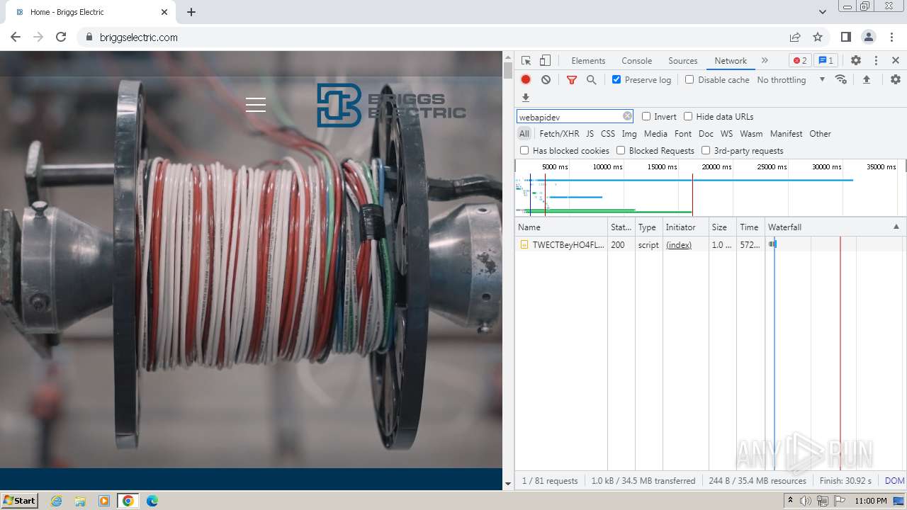This screenshot has width=907, height=510.
Task: Switch to the Elements tab
Action: coord(588,60)
